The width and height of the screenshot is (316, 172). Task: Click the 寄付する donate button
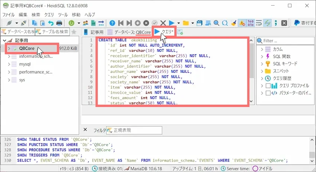305,23
